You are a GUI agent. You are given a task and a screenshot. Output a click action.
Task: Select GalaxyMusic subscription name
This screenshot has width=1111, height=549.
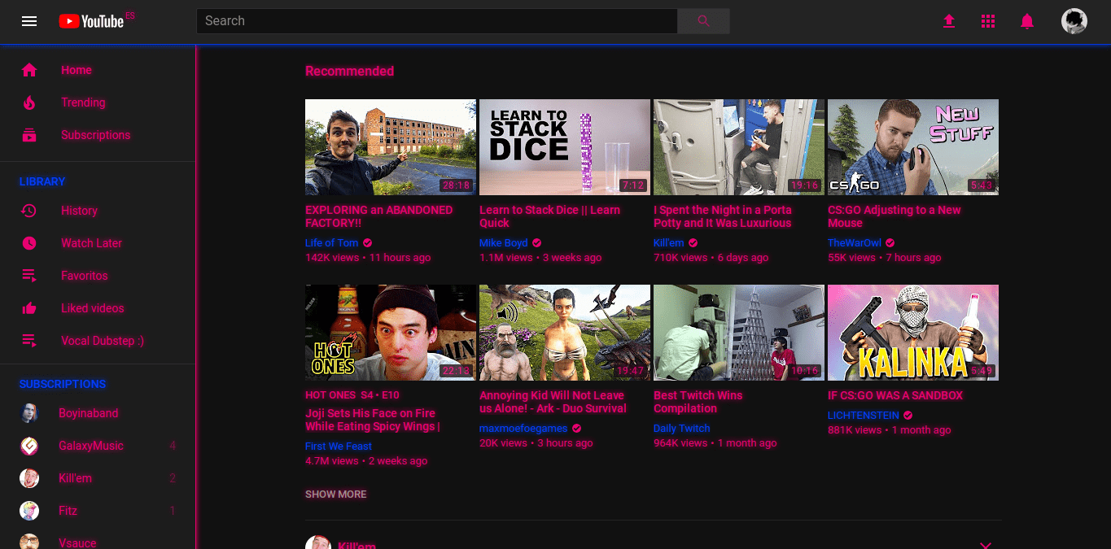tap(91, 446)
